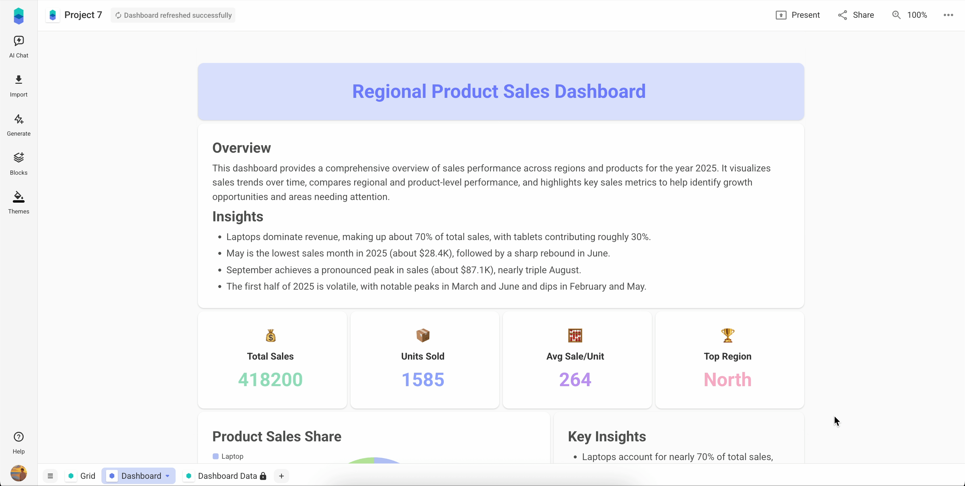Add a new sheet with the plus button
Viewport: 965px width, 486px height.
281,476
